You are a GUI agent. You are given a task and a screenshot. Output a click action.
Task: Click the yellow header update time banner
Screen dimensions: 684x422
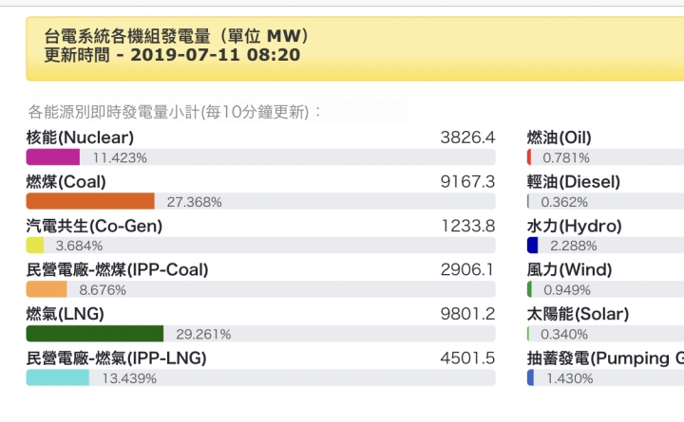pyautogui.click(x=342, y=46)
